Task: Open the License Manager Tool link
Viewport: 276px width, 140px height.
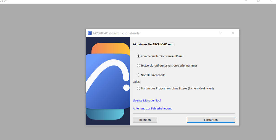Action: coord(147,100)
